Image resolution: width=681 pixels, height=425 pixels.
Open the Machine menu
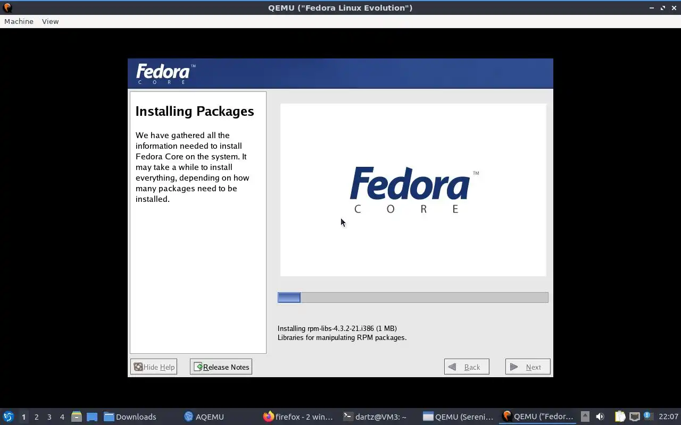click(19, 21)
